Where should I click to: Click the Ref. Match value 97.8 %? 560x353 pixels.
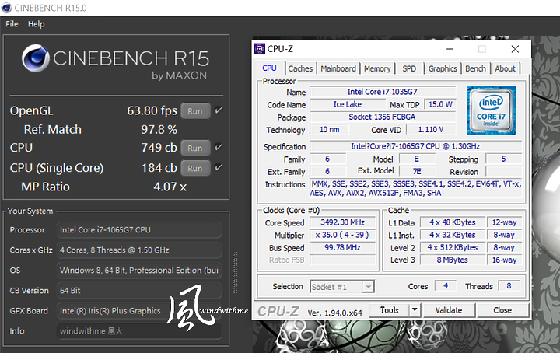pos(159,130)
